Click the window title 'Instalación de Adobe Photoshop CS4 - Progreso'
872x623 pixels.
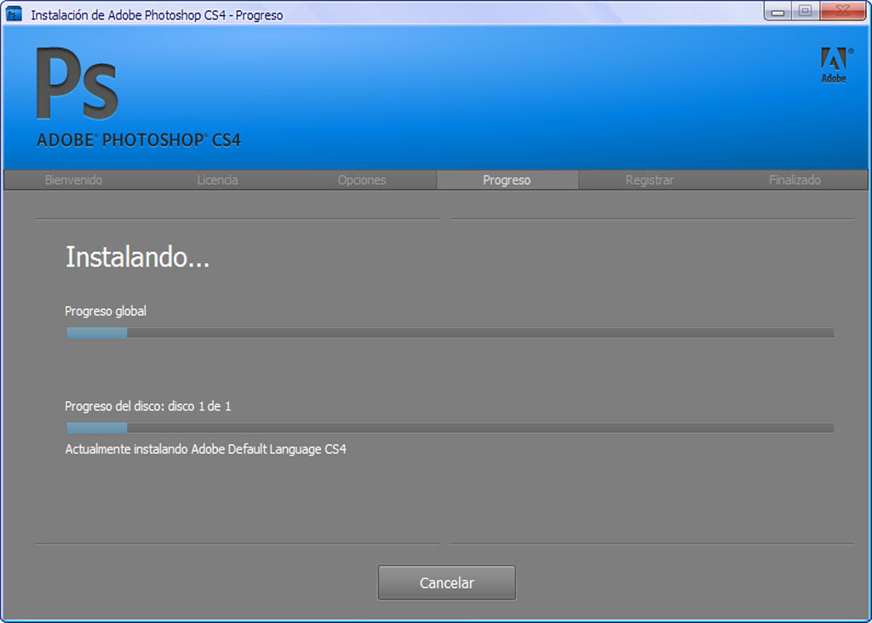click(x=157, y=15)
